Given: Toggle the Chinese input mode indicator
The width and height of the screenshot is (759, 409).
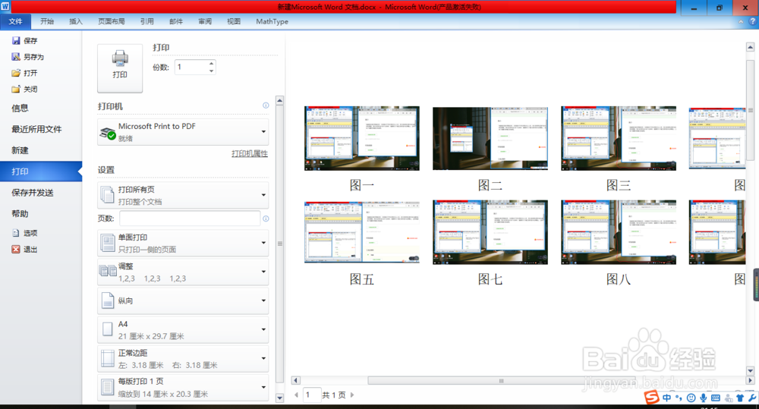Looking at the screenshot, I should 667,398.
